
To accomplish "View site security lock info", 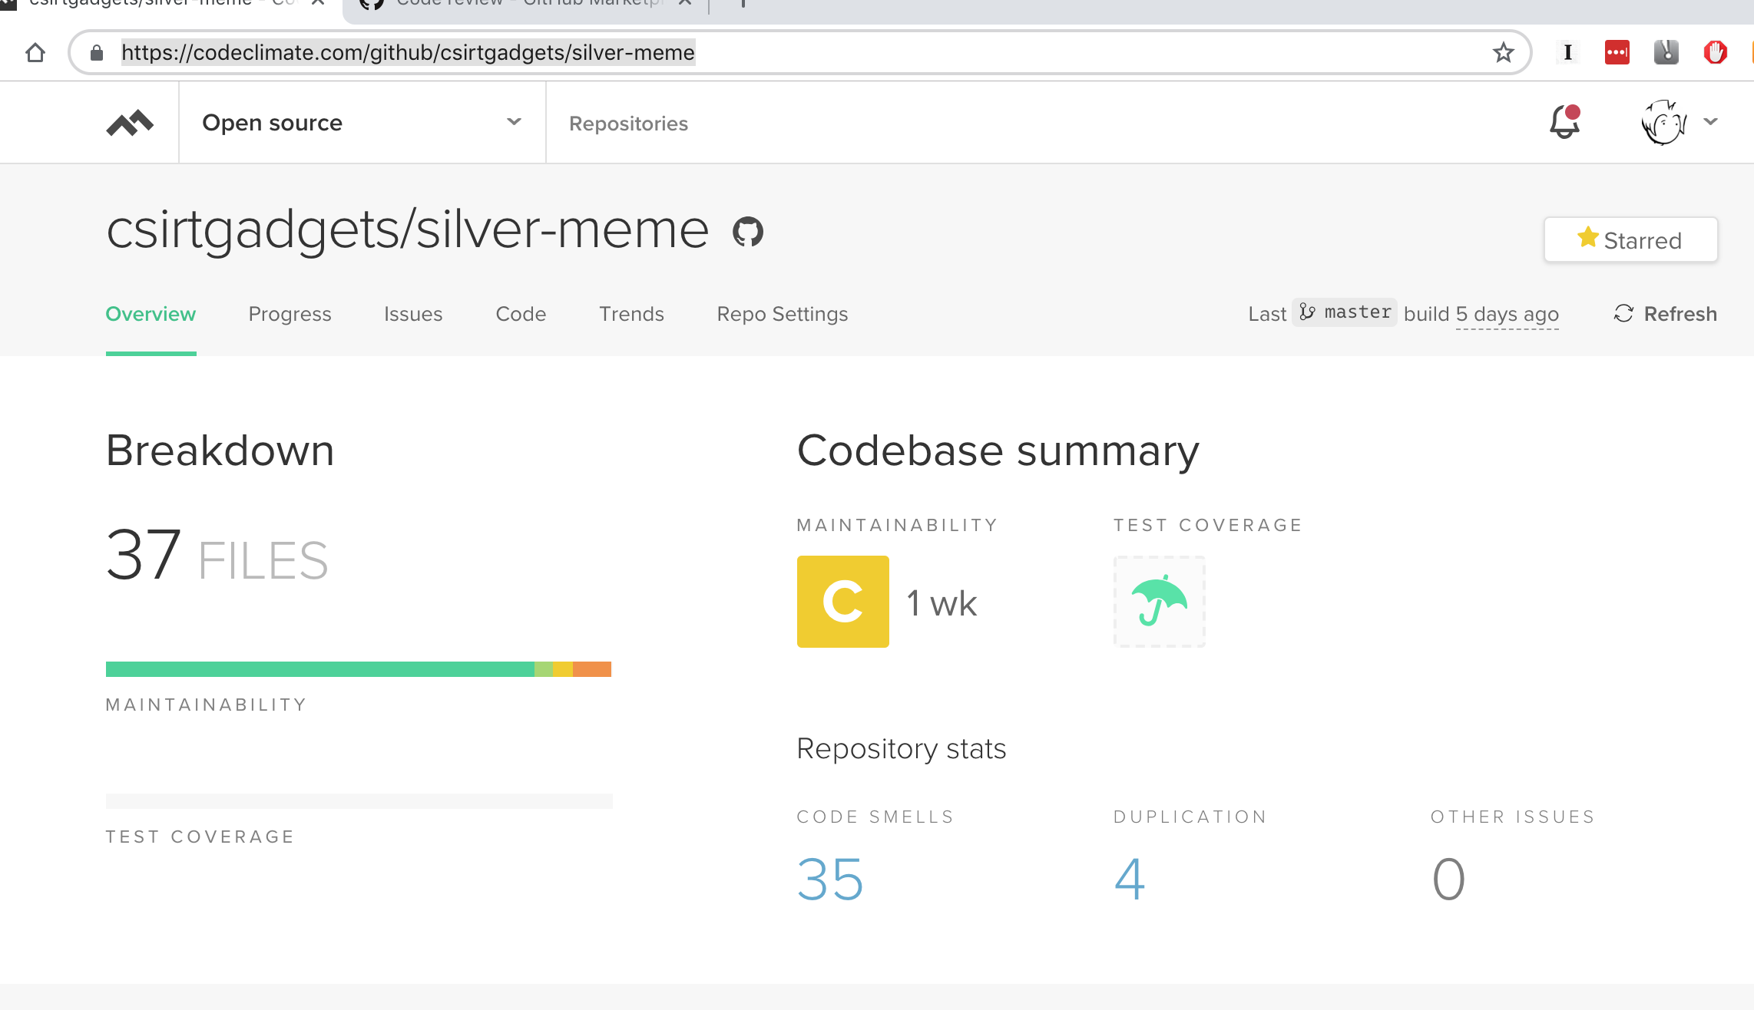I will point(97,53).
